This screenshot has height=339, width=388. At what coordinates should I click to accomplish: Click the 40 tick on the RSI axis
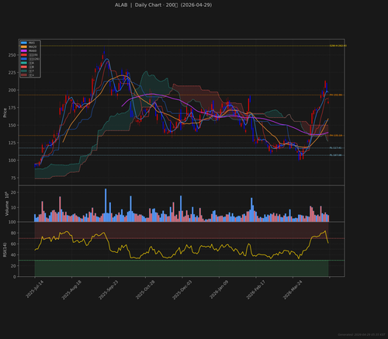coord(13,254)
